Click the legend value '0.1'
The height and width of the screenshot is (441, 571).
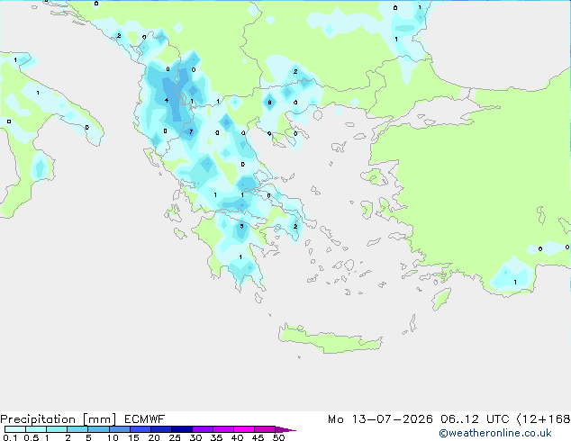tap(10, 437)
